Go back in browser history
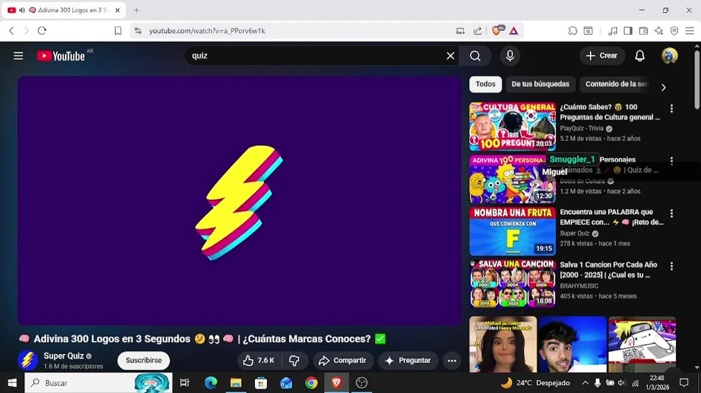Viewport: 701px width, 393px height. 11,31
